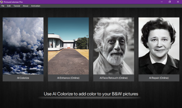The height and width of the screenshot is (108, 182).
Task: Open the About menu
Action: (x=25, y=6)
